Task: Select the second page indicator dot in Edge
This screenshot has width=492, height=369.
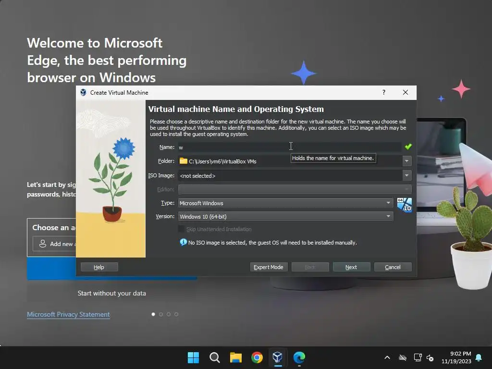Action: (x=161, y=314)
